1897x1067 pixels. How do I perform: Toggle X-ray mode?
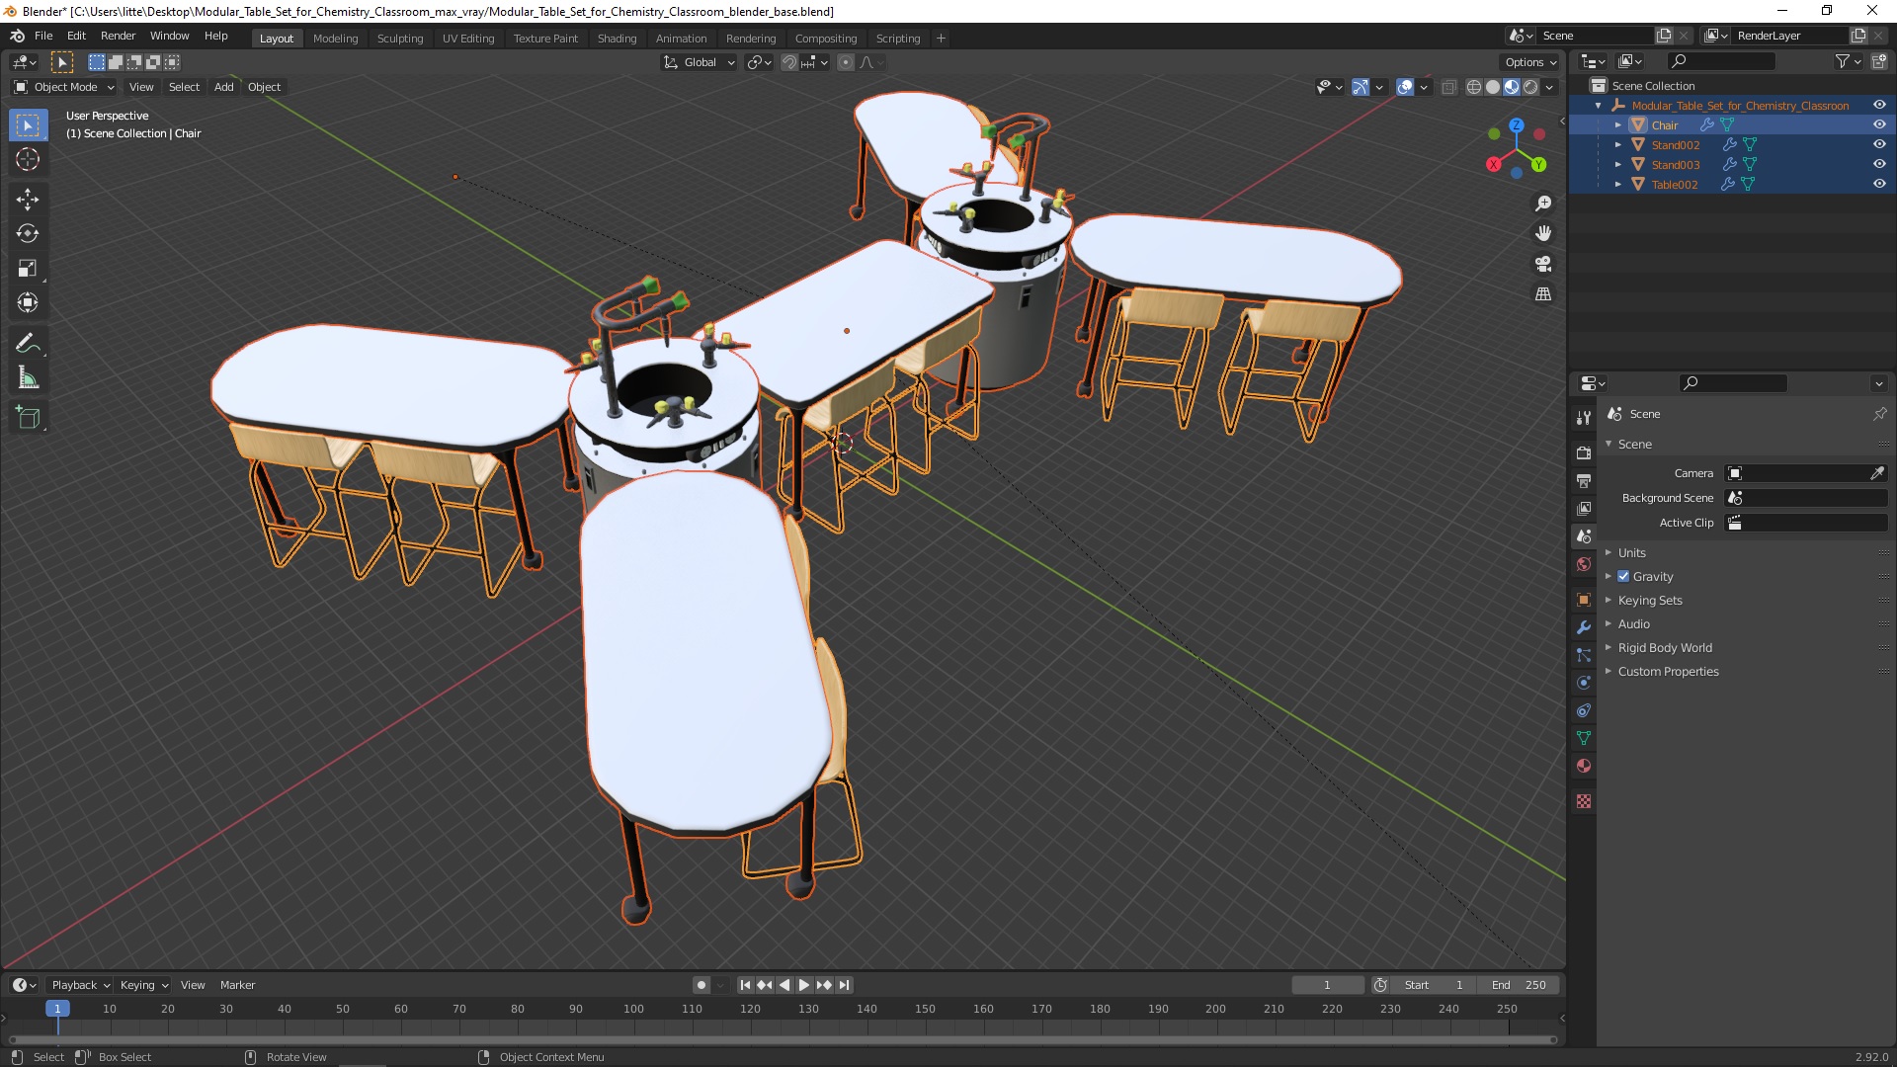(1449, 87)
